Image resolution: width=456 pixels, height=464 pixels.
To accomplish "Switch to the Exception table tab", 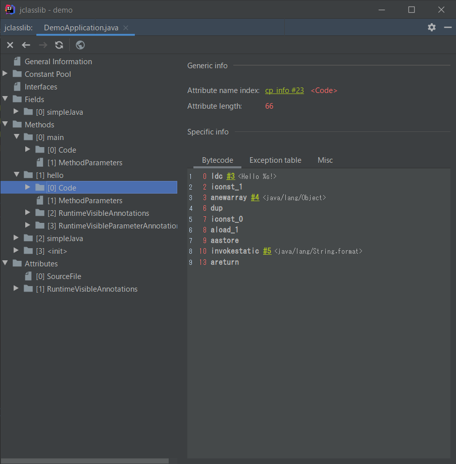I will coord(275,160).
